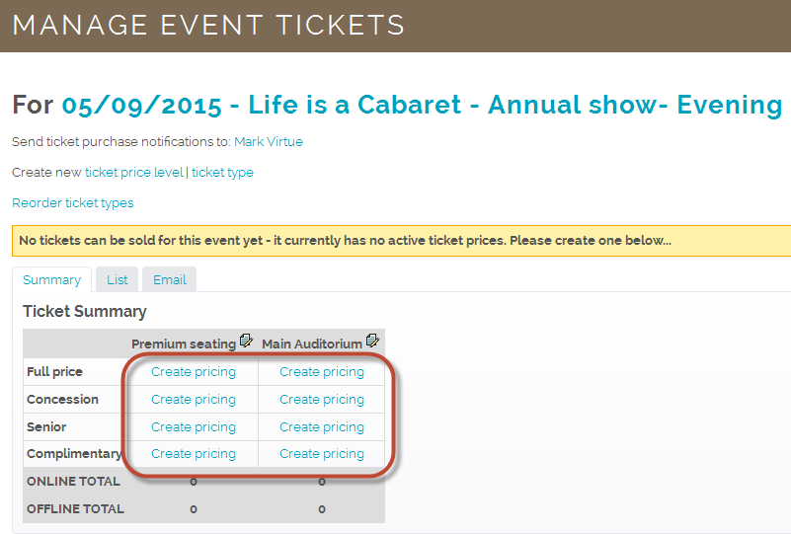The width and height of the screenshot is (791, 534).
Task: Click the ticket type link
Action: point(222,173)
